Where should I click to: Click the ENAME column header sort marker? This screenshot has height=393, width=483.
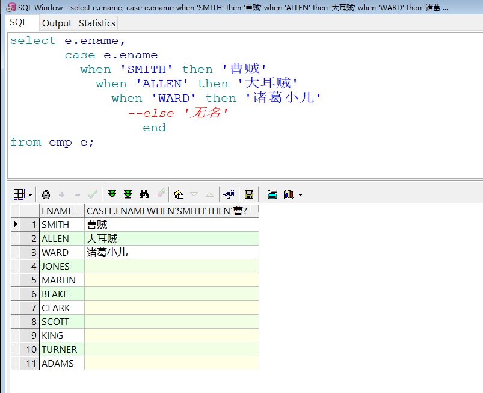click(x=80, y=210)
